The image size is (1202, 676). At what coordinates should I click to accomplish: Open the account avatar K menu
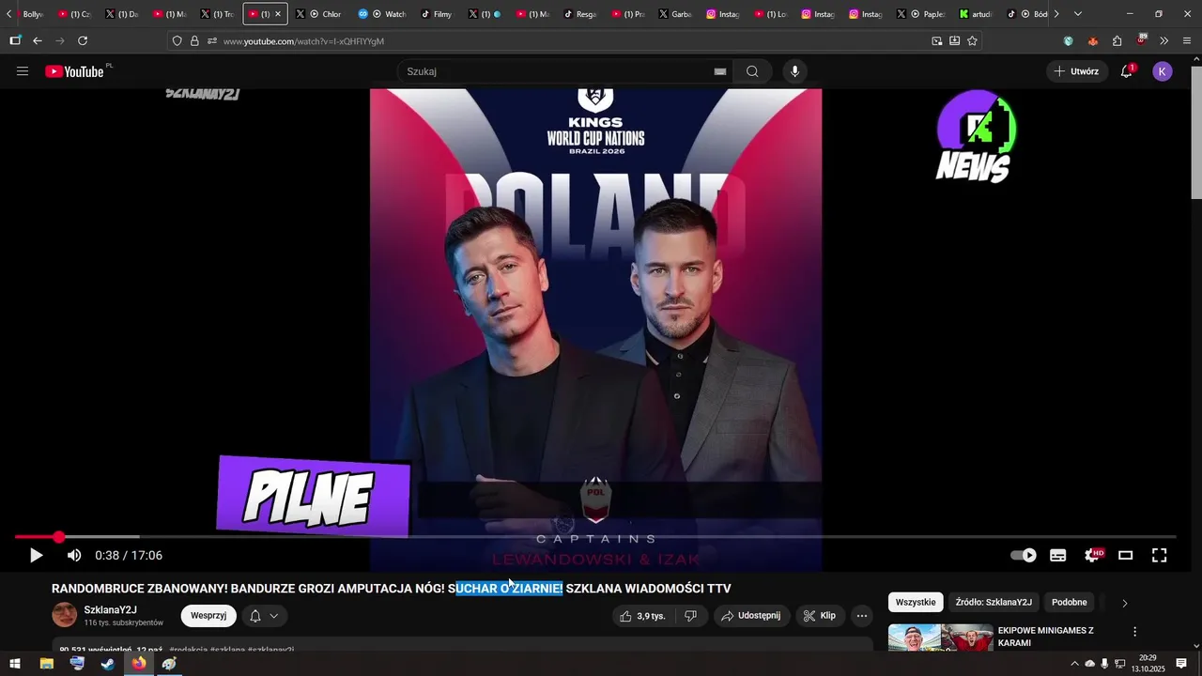click(x=1163, y=71)
